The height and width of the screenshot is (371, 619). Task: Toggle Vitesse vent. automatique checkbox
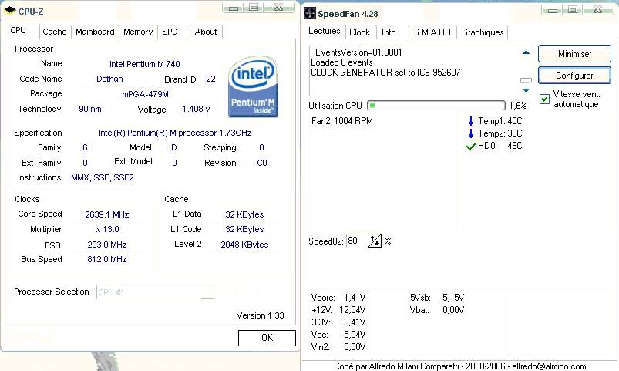[x=545, y=99]
